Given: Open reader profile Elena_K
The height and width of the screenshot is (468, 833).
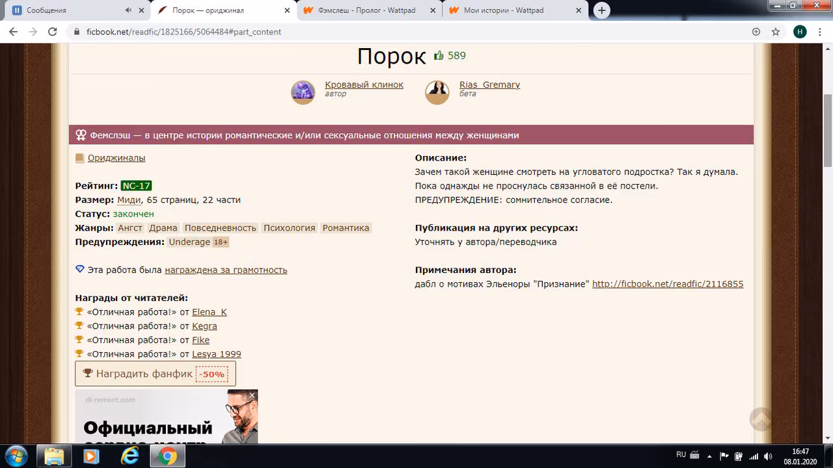Looking at the screenshot, I should click(x=210, y=312).
